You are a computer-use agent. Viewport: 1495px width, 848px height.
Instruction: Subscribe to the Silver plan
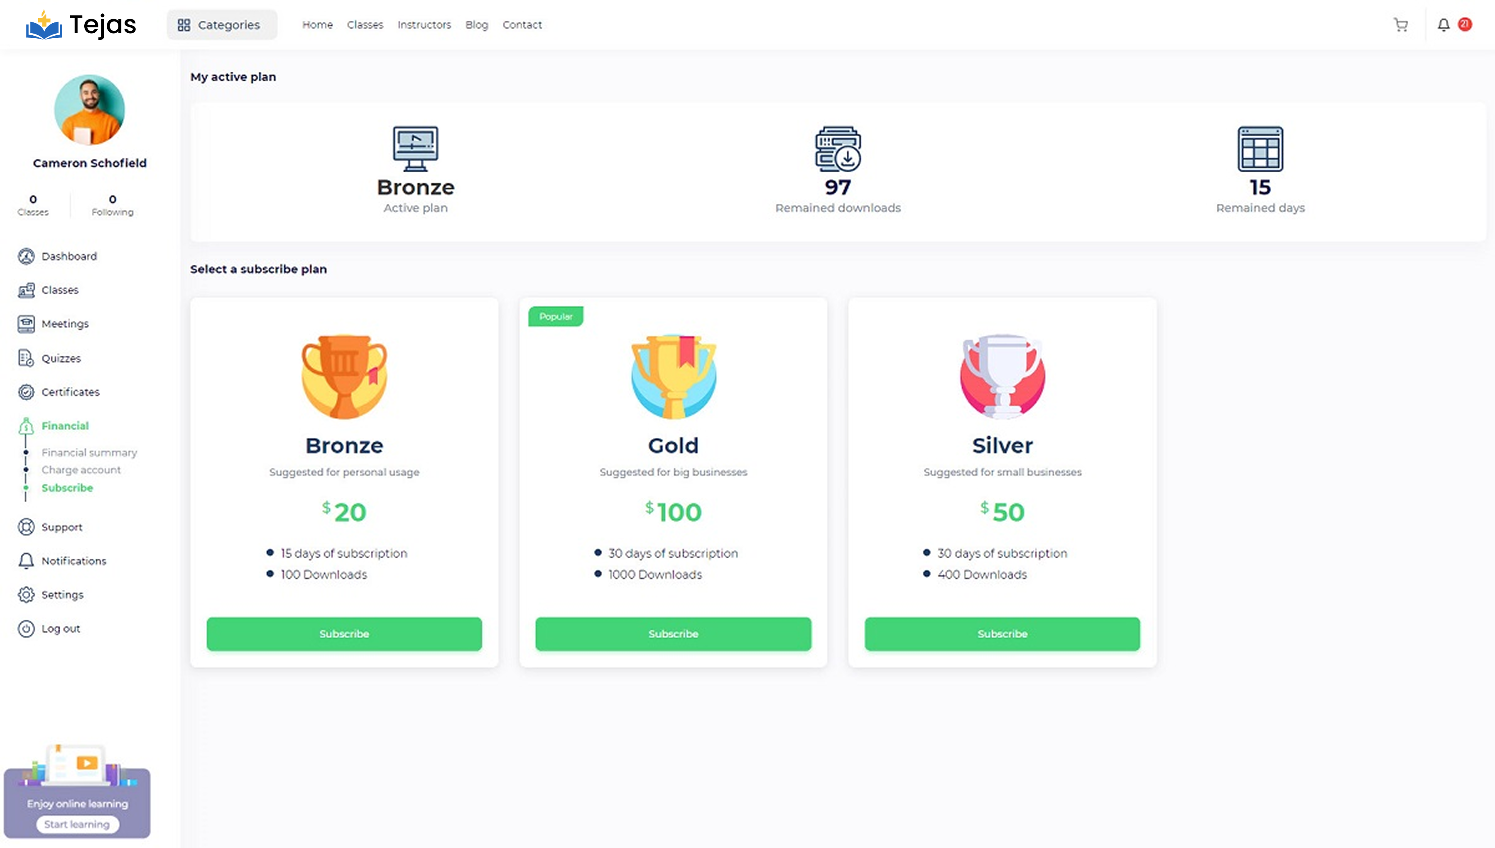pos(1002,634)
